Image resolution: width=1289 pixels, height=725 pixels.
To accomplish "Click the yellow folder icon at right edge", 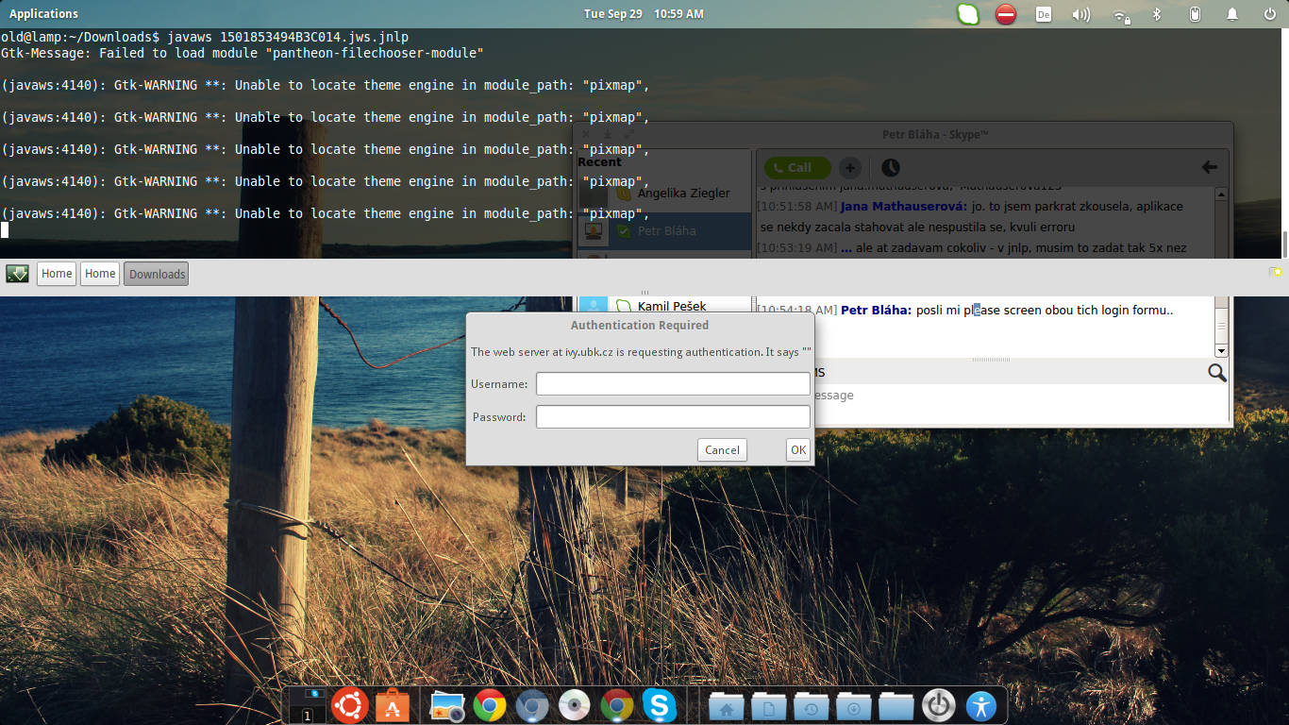I will (1276, 272).
